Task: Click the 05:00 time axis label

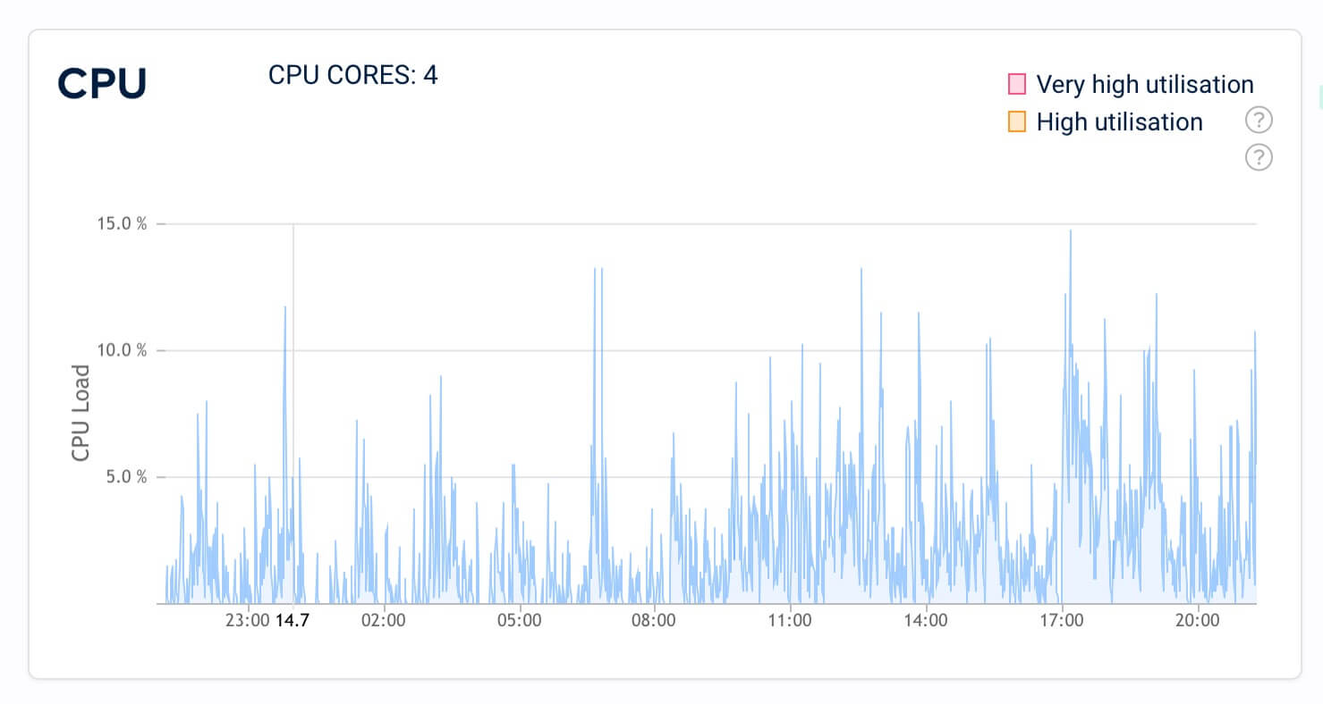Action: point(519,621)
